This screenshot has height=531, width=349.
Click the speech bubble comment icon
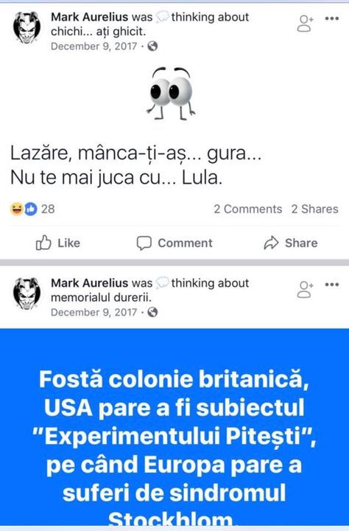[144, 243]
